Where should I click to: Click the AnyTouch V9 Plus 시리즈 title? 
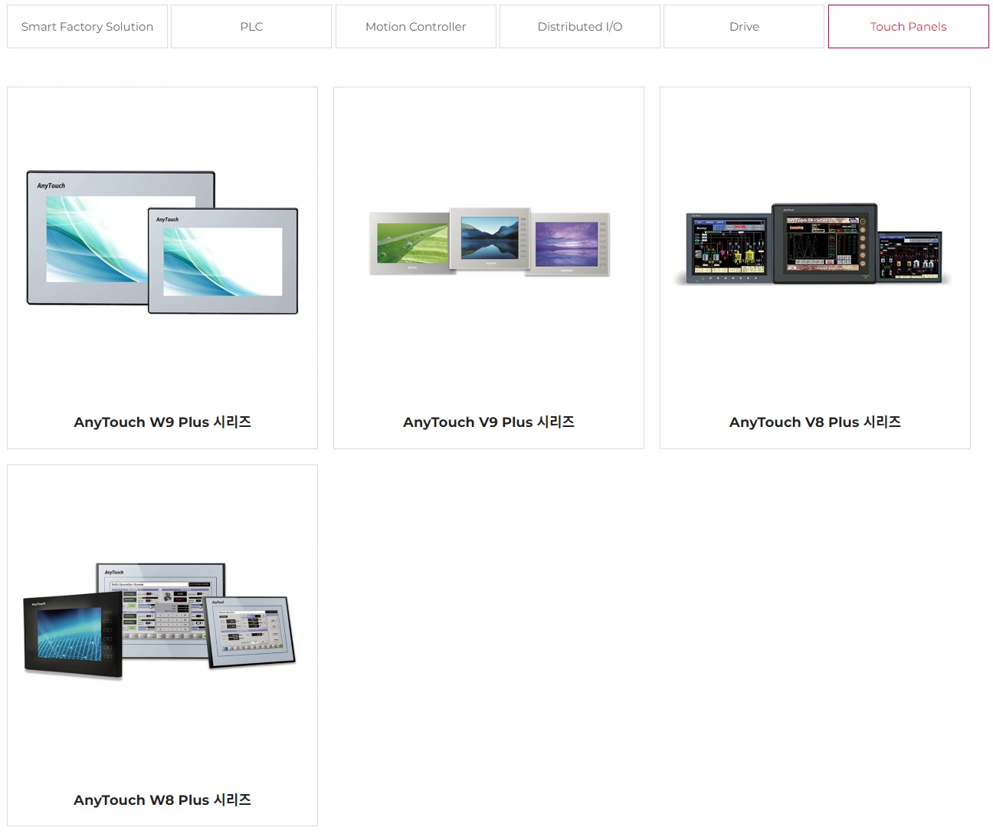point(489,422)
